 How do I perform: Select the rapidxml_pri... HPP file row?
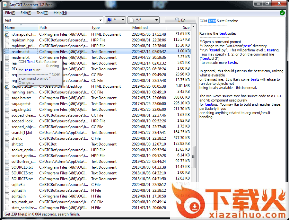point(97,46)
